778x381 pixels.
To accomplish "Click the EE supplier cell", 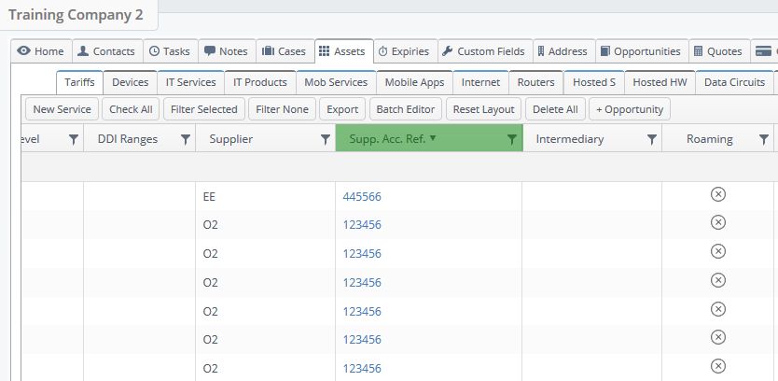I will tap(266, 197).
